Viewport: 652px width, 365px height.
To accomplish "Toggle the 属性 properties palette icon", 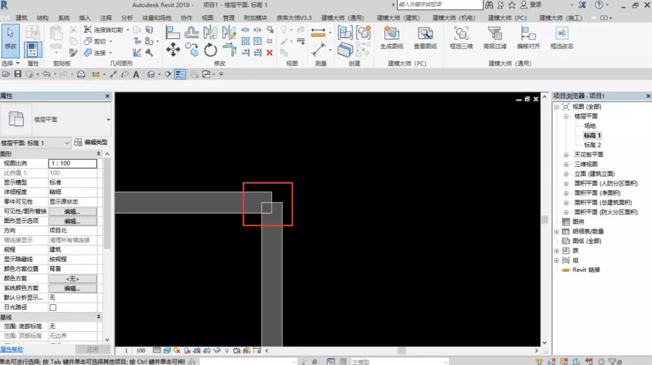I will 32,50.
